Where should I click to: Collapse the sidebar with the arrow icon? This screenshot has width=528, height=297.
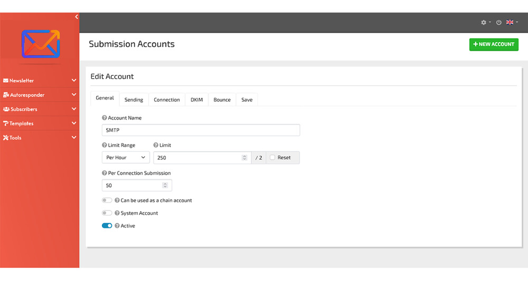(77, 16)
